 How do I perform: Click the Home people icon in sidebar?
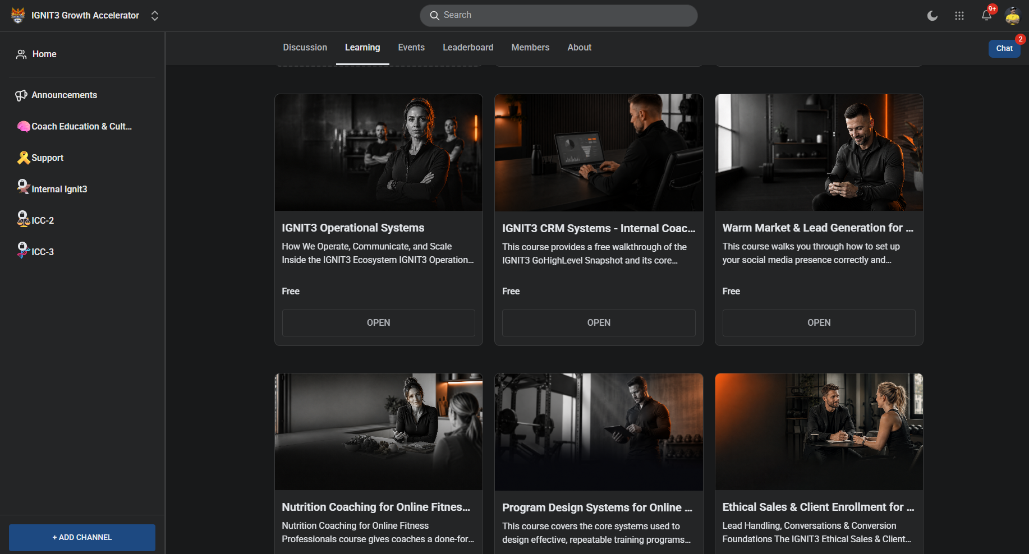[x=21, y=54]
